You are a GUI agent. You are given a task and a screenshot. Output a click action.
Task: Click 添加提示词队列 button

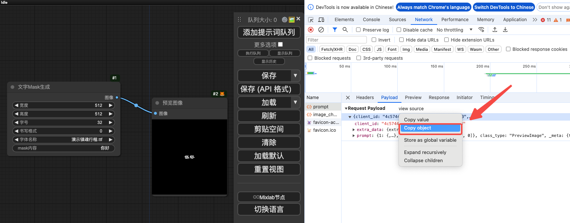click(269, 32)
